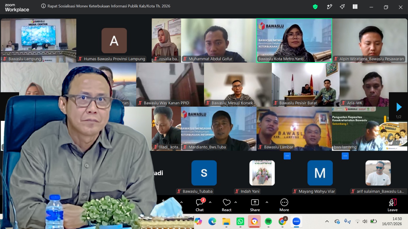Start screen Share
This screenshot has width=408, height=229.
click(255, 205)
